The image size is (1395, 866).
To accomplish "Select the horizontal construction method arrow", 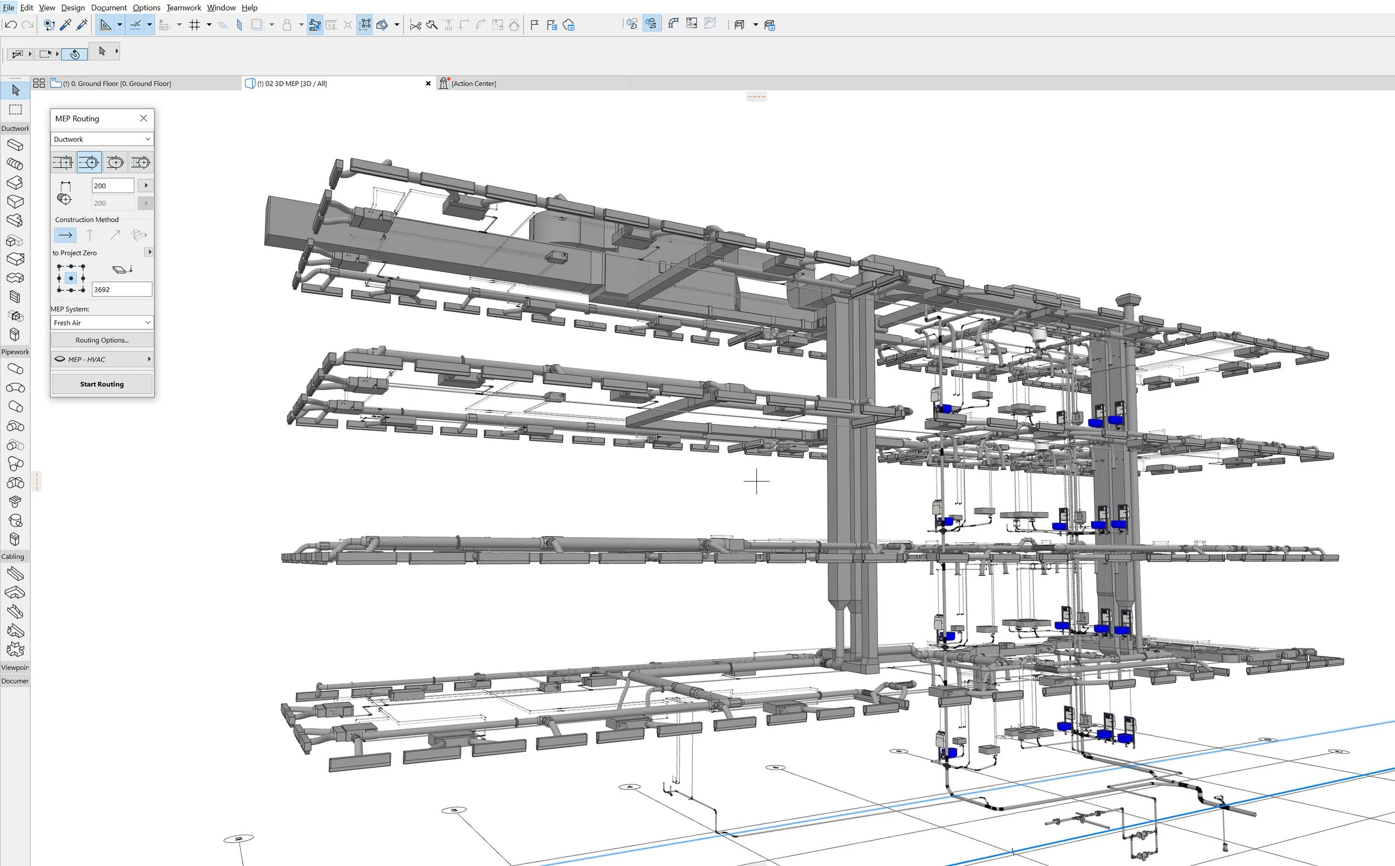I will [x=65, y=235].
